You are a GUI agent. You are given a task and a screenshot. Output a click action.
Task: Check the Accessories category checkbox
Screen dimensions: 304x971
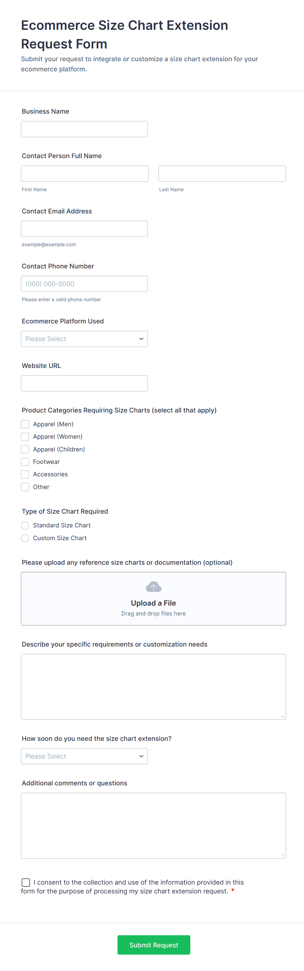25,474
